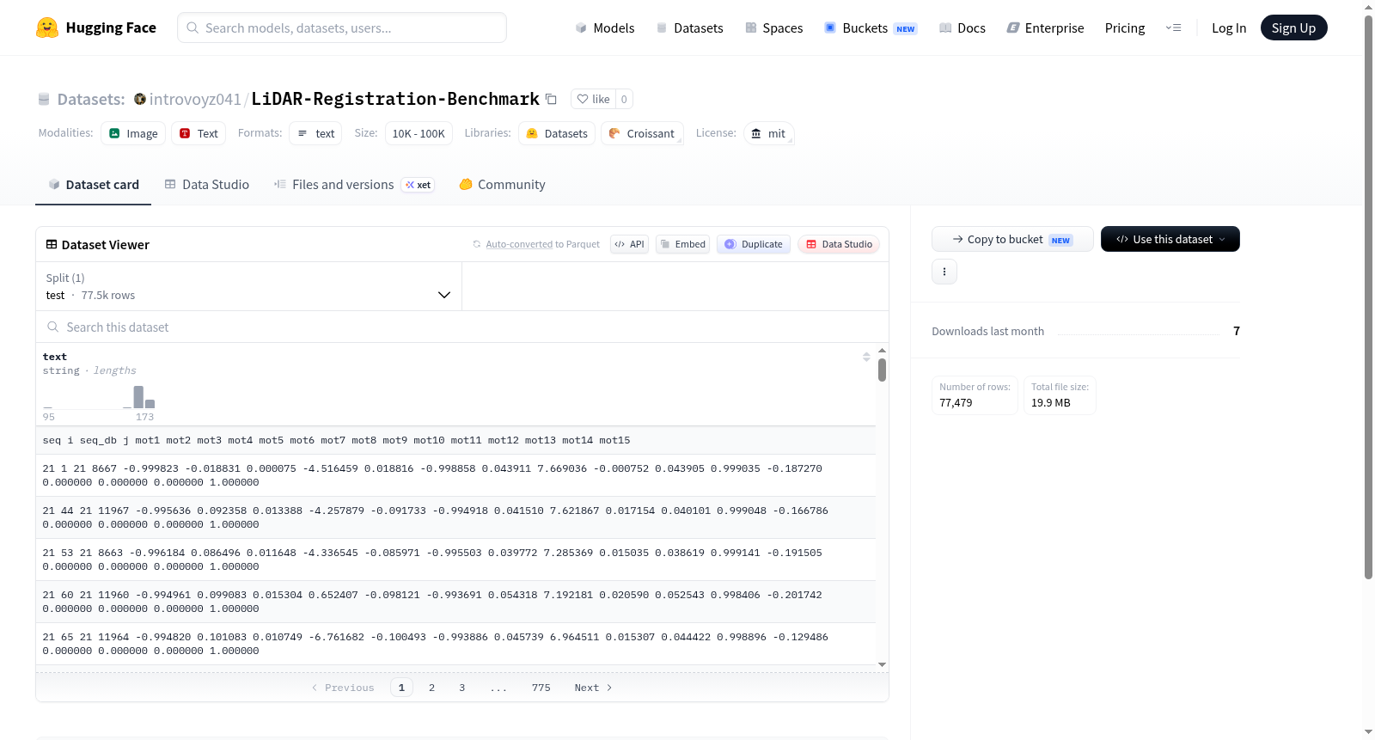The width and height of the screenshot is (1375, 740).
Task: Open the three-dot more options button
Action: pyautogui.click(x=944, y=272)
